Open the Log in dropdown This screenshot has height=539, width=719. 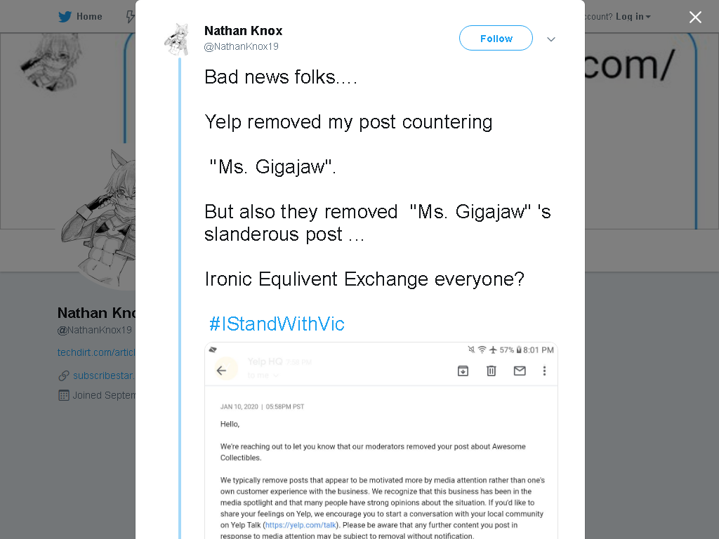633,17
